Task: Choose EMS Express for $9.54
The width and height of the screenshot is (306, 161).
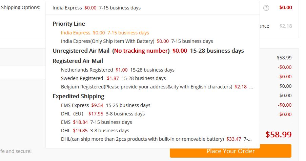Action: click(105, 105)
